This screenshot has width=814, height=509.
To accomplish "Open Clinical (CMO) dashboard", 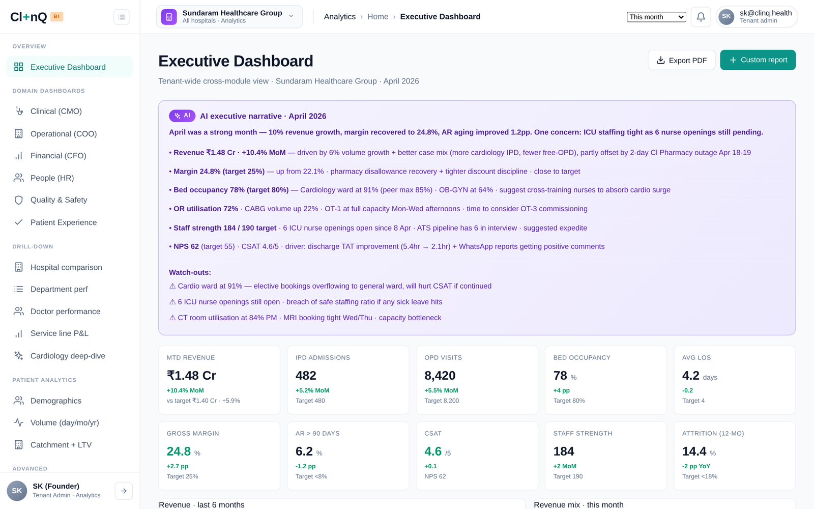I will [x=70, y=111].
